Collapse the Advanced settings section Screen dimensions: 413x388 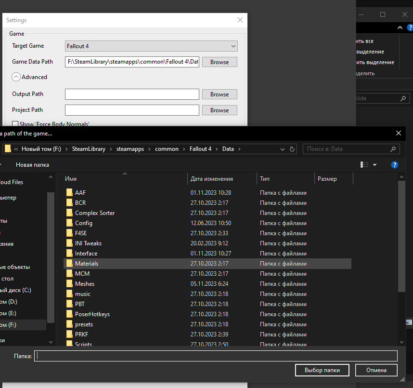coord(16,77)
